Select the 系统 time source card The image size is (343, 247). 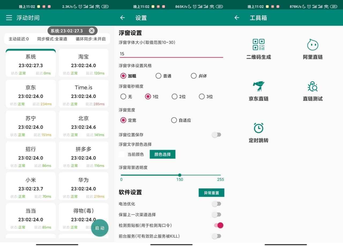[x=31, y=63]
